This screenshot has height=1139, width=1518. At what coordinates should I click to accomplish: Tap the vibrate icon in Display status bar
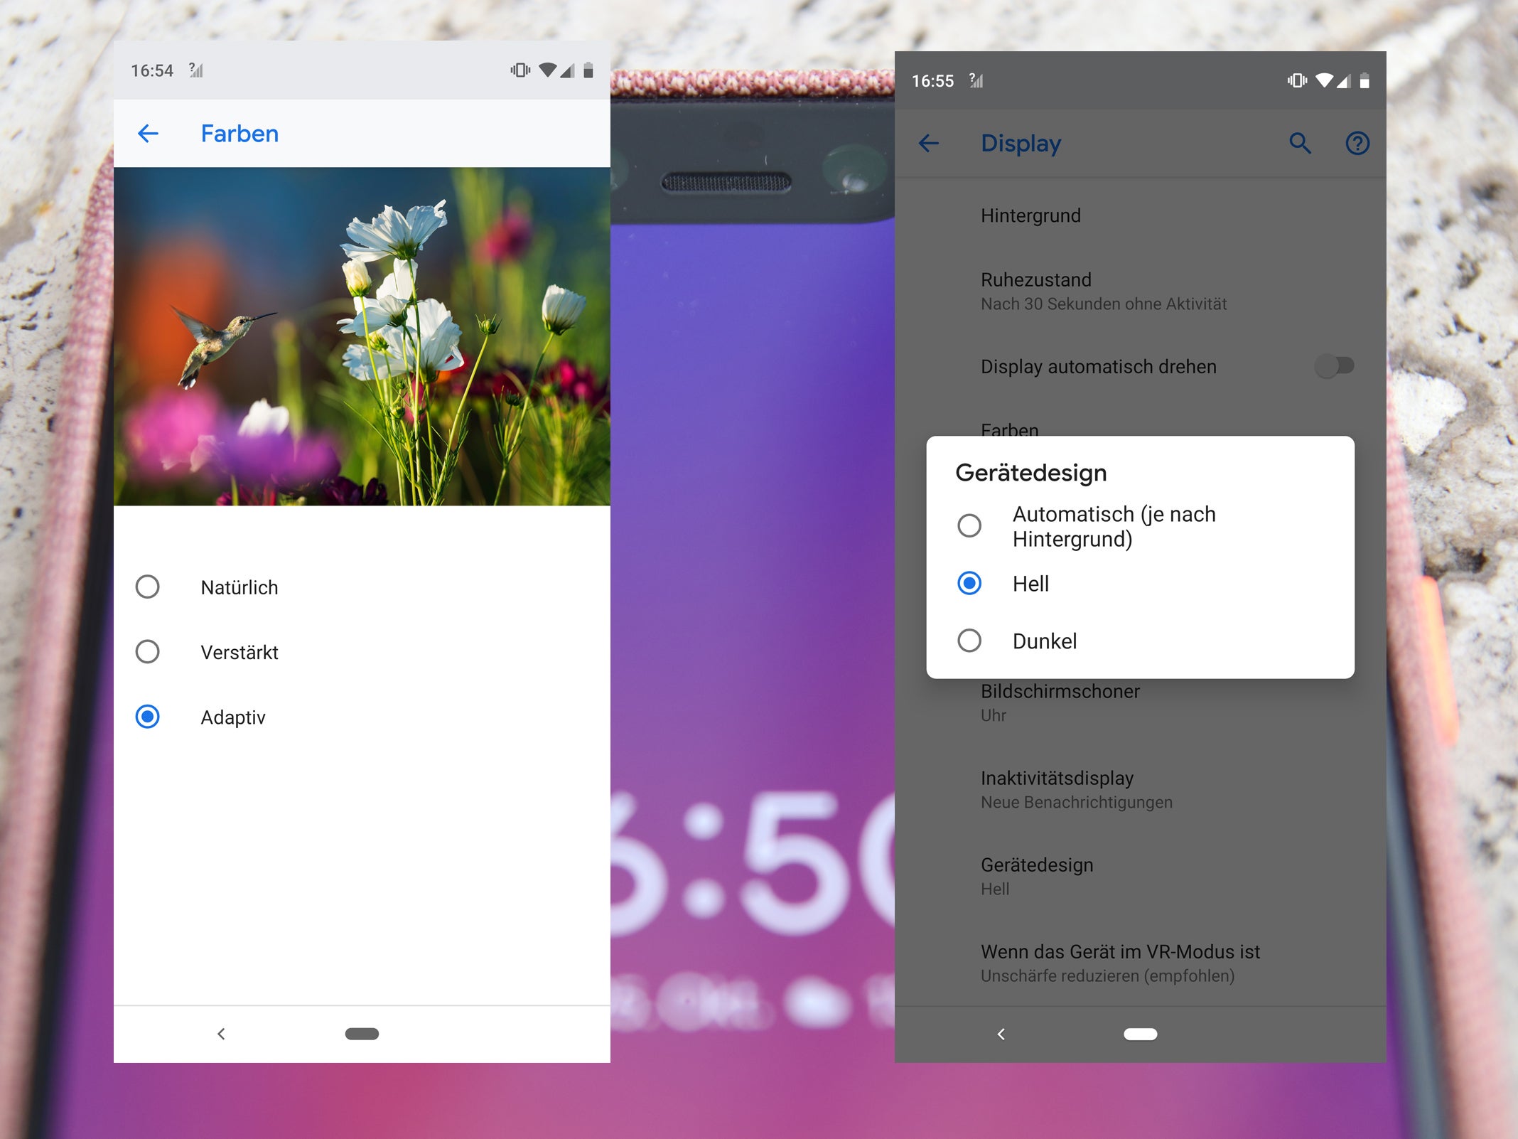coord(1297,80)
